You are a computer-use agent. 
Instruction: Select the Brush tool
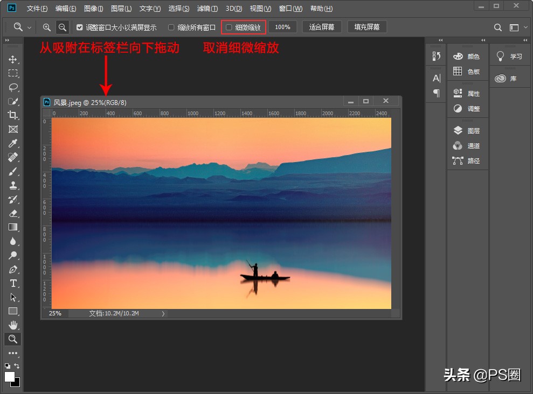13,172
